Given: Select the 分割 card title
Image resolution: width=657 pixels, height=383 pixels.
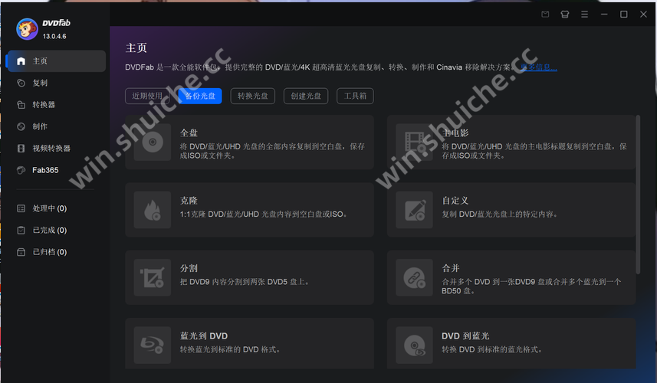Looking at the screenshot, I should pyautogui.click(x=189, y=268).
